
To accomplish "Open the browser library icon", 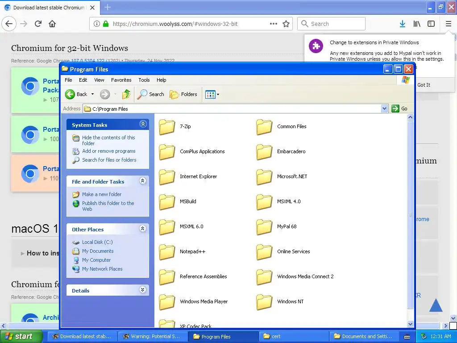I will 417,24.
